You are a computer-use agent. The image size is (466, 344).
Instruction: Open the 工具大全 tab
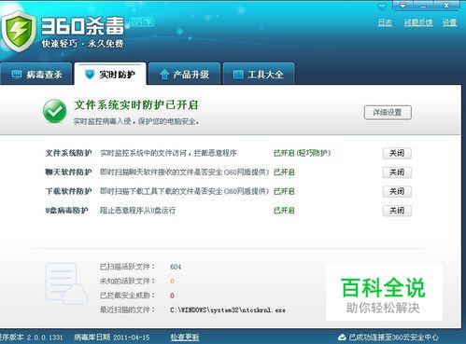pyautogui.click(x=259, y=74)
